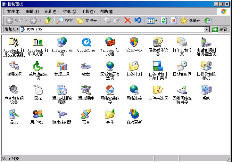Open 无线网络安装向导 icon
Image resolution: width=232 pixels, height=162 pixels.
[x=182, y=90]
